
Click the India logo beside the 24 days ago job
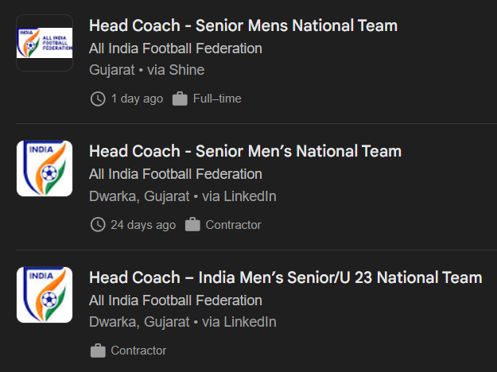[45, 169]
